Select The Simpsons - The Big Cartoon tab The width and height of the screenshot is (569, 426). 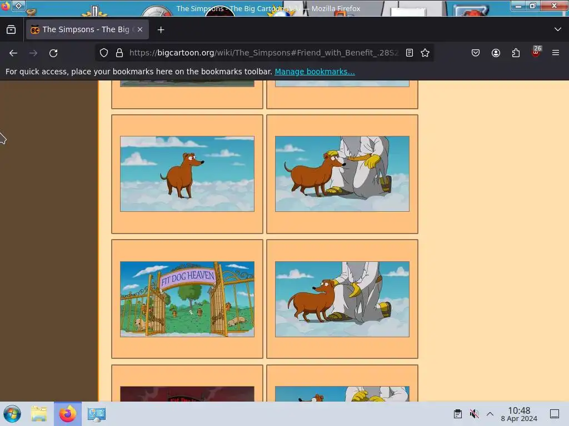pyautogui.click(x=87, y=29)
